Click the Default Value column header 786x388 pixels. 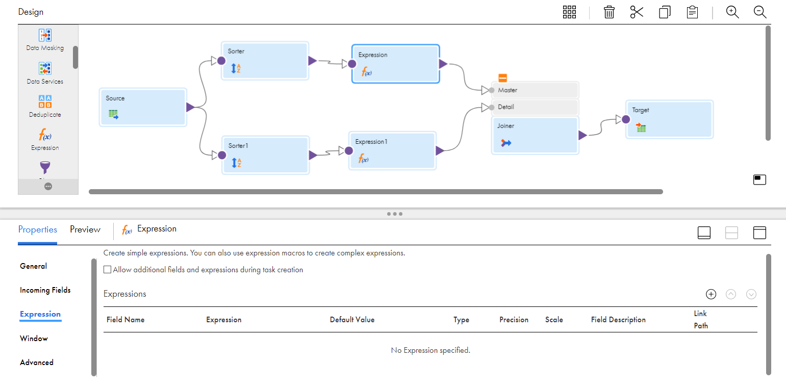[352, 320]
